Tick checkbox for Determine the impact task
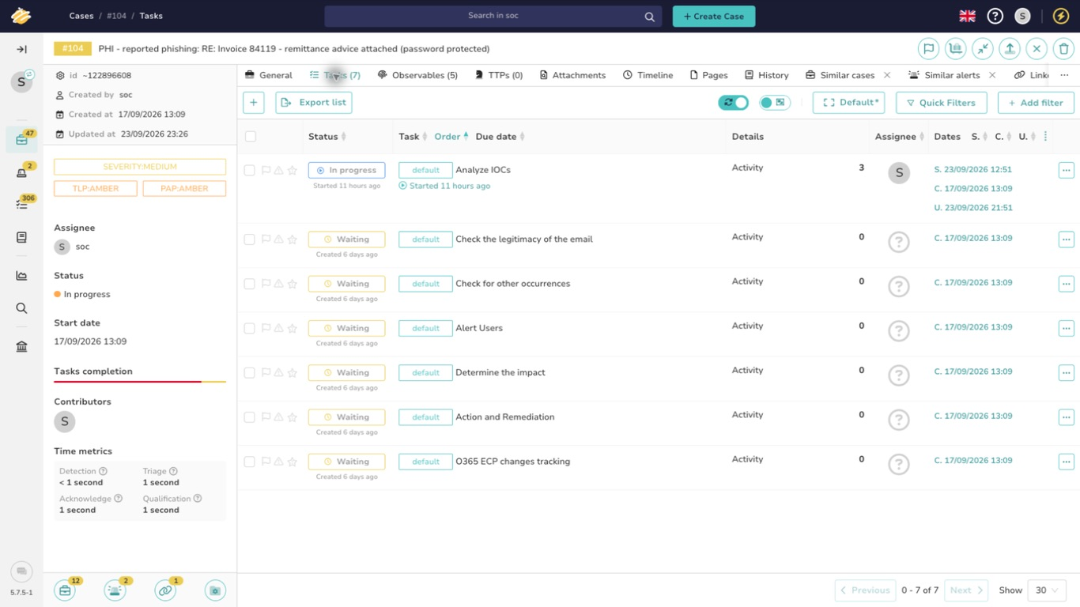This screenshot has height=607, width=1080. (x=250, y=372)
